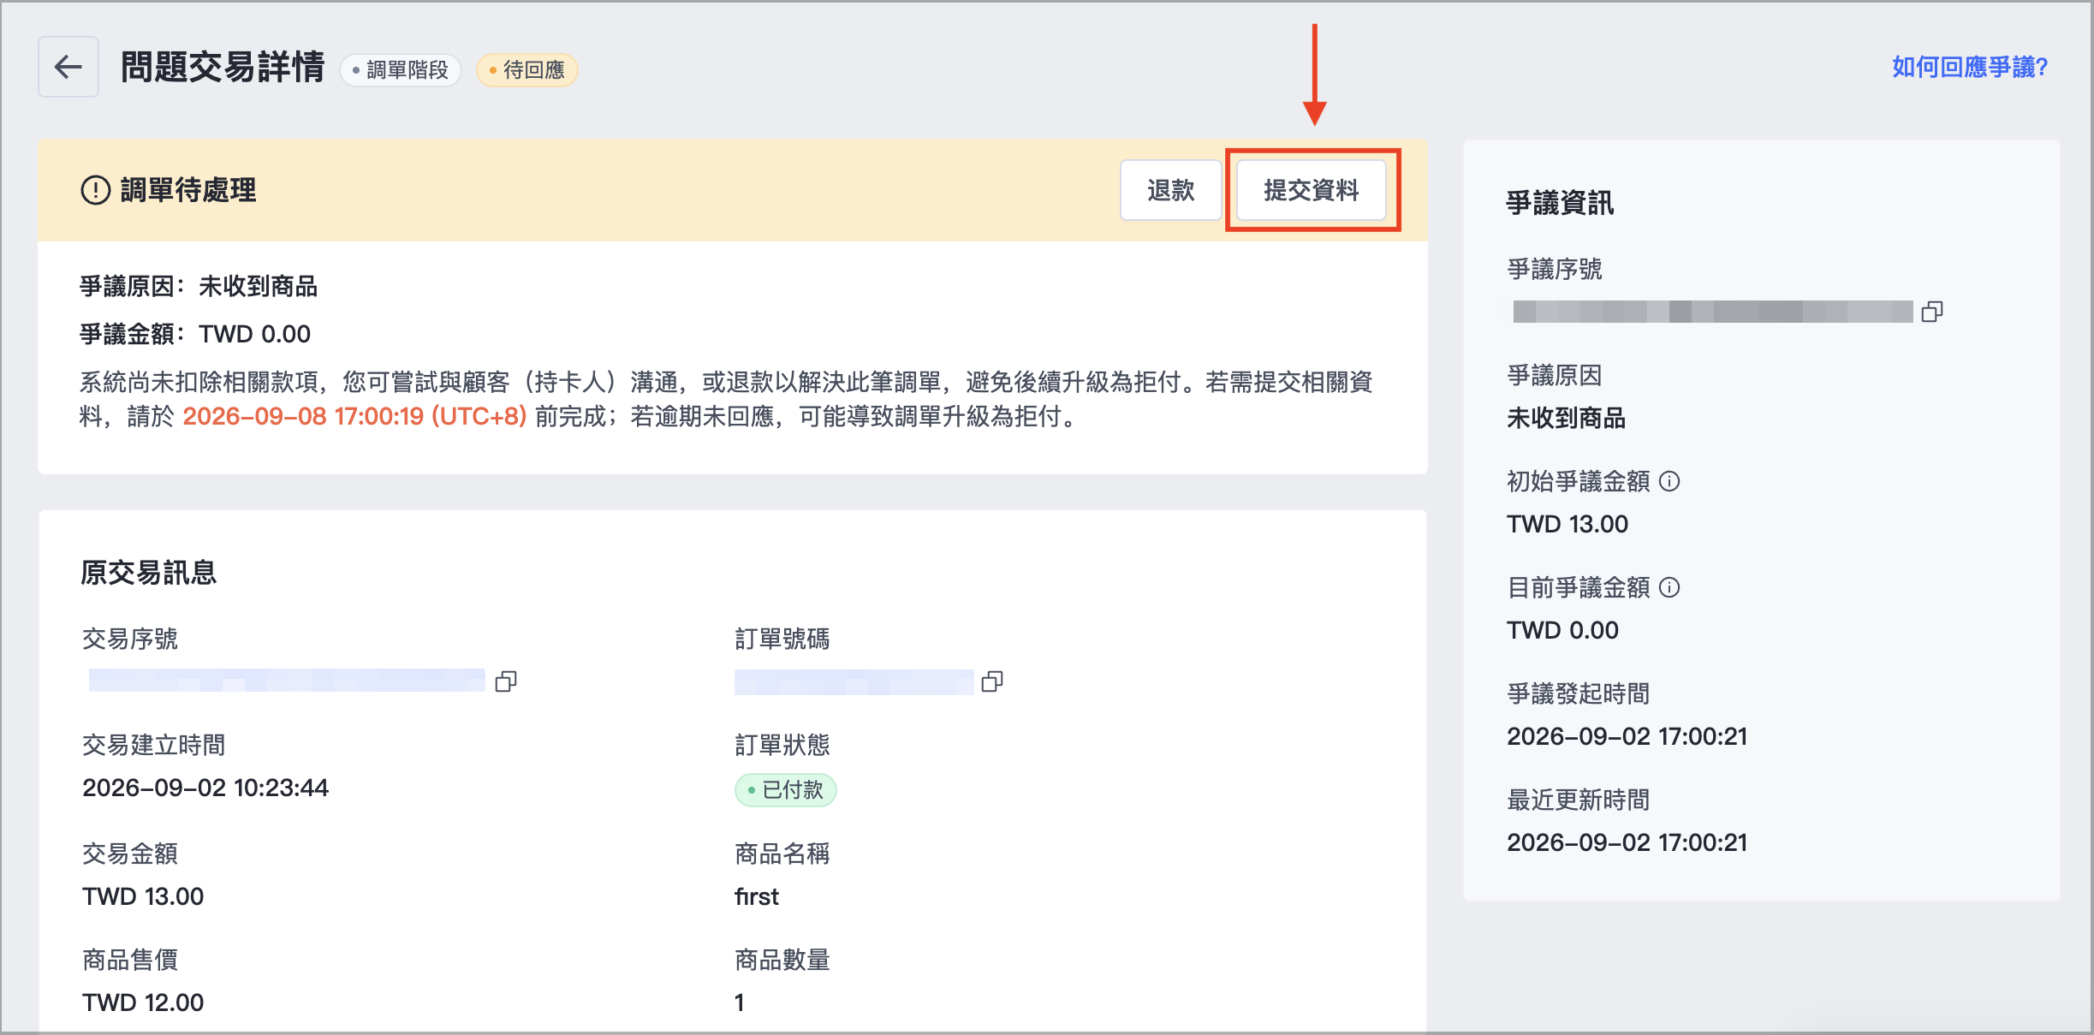Click the 訂單狀態 label
2094x1035 pixels.
point(782,745)
